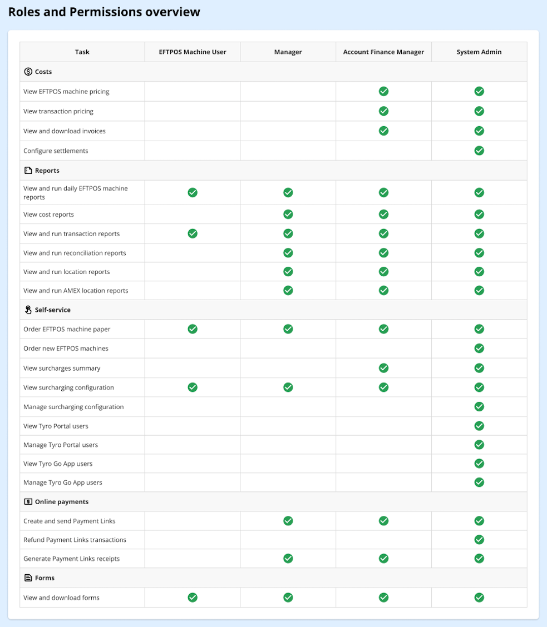
Task: Click System Admin checkmark for View Tyro Go App users
Action: coord(479,464)
